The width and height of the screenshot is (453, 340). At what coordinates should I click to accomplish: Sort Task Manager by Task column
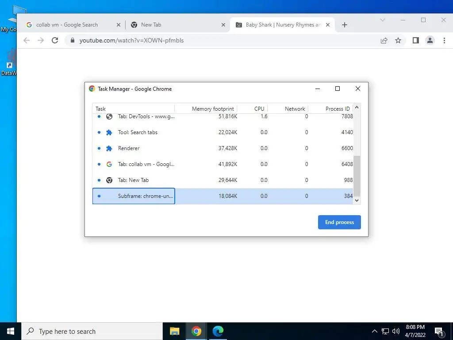(133, 109)
